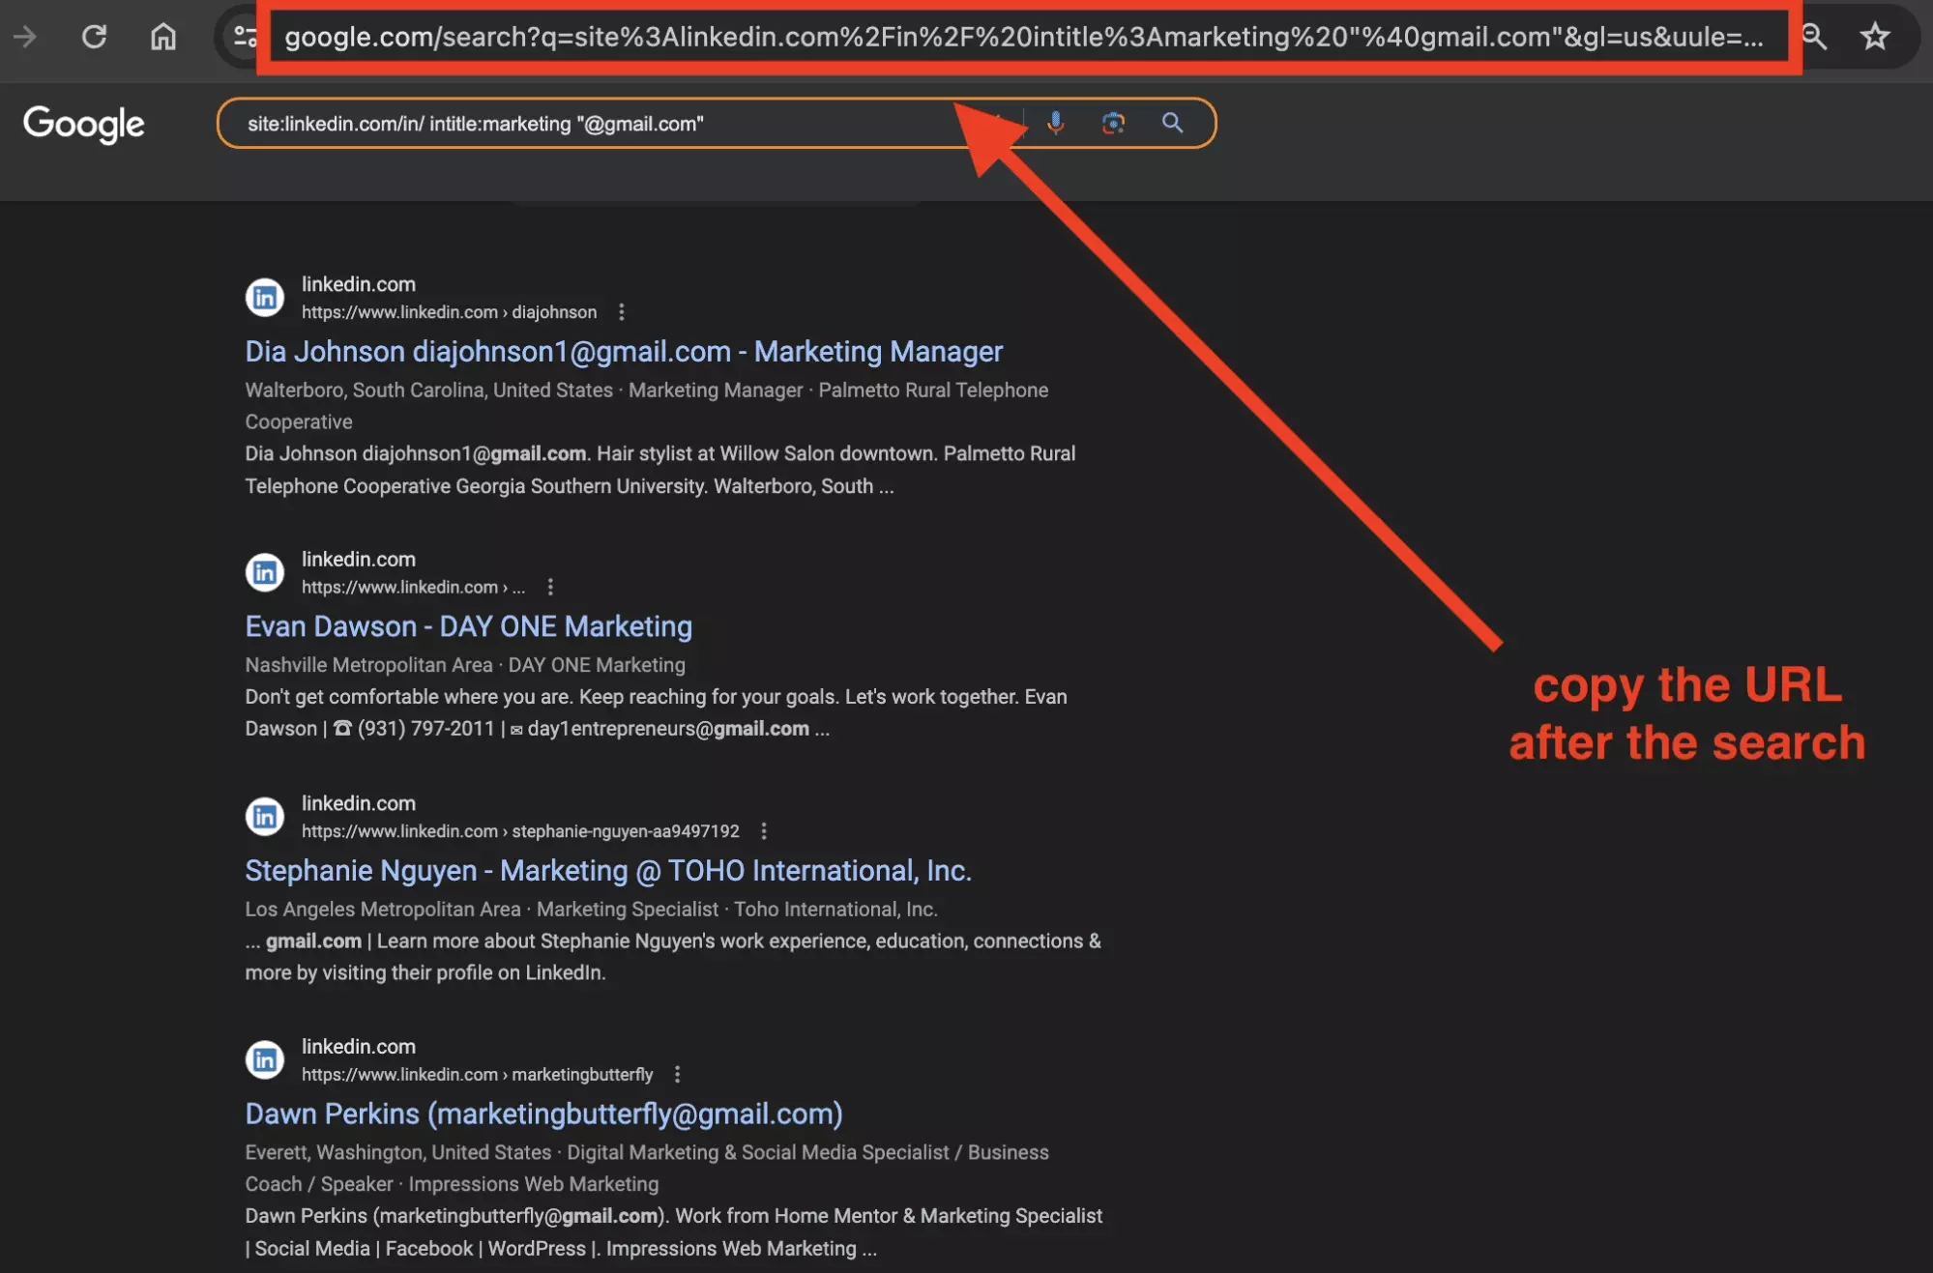Open the three-dot menu on Dawn Perkins' result

click(x=677, y=1074)
